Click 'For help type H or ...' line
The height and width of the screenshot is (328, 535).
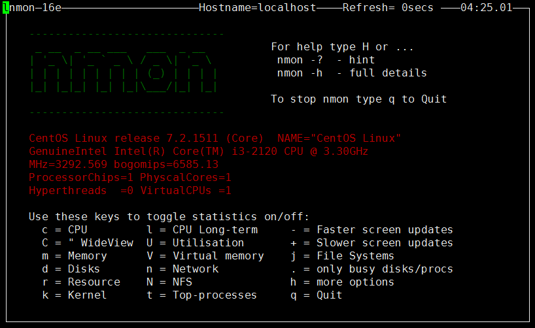click(342, 46)
